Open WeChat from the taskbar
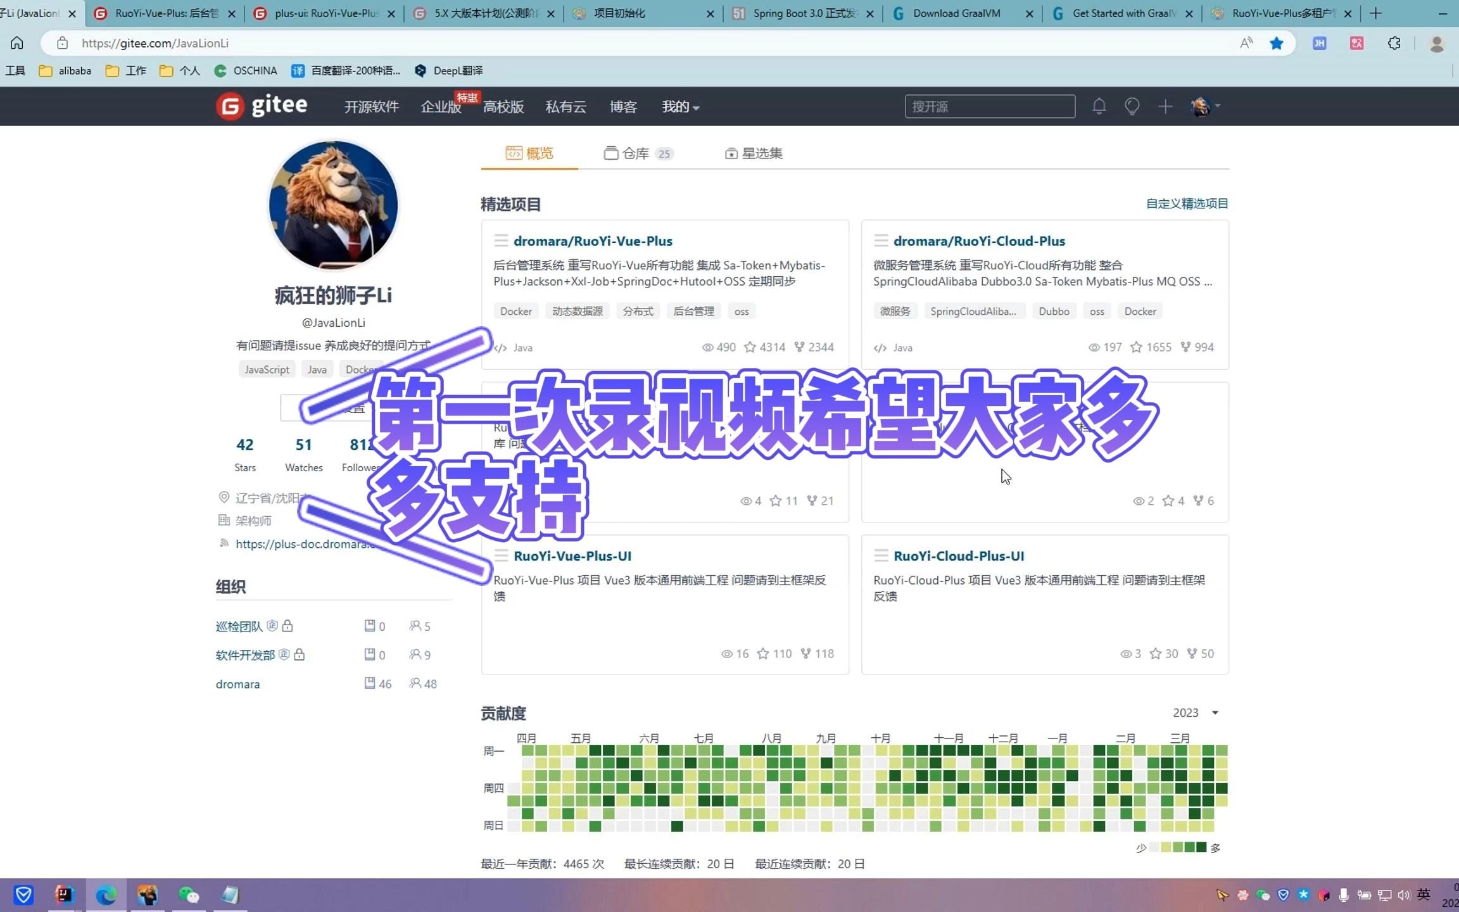The height and width of the screenshot is (912, 1459). click(188, 894)
